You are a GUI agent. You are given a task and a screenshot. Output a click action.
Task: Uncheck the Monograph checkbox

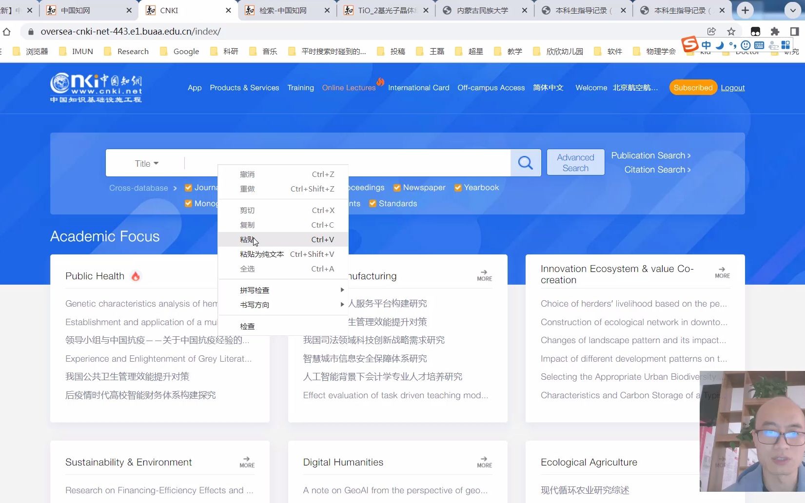point(188,204)
